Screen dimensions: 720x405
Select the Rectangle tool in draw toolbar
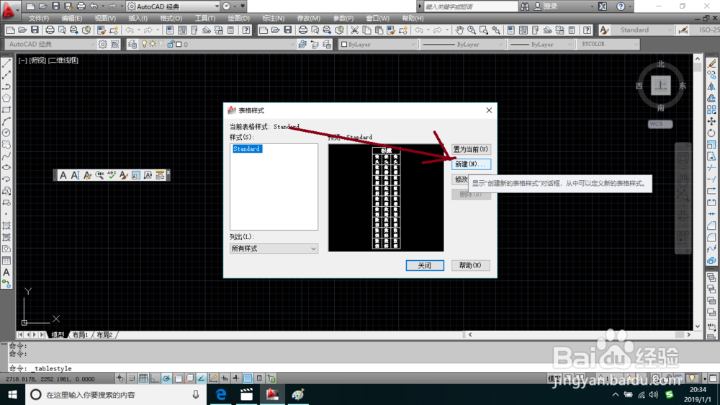point(6,110)
